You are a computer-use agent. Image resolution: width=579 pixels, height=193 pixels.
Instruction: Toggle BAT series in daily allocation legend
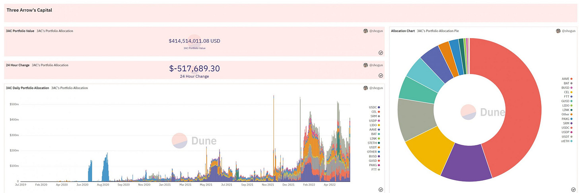(376, 134)
